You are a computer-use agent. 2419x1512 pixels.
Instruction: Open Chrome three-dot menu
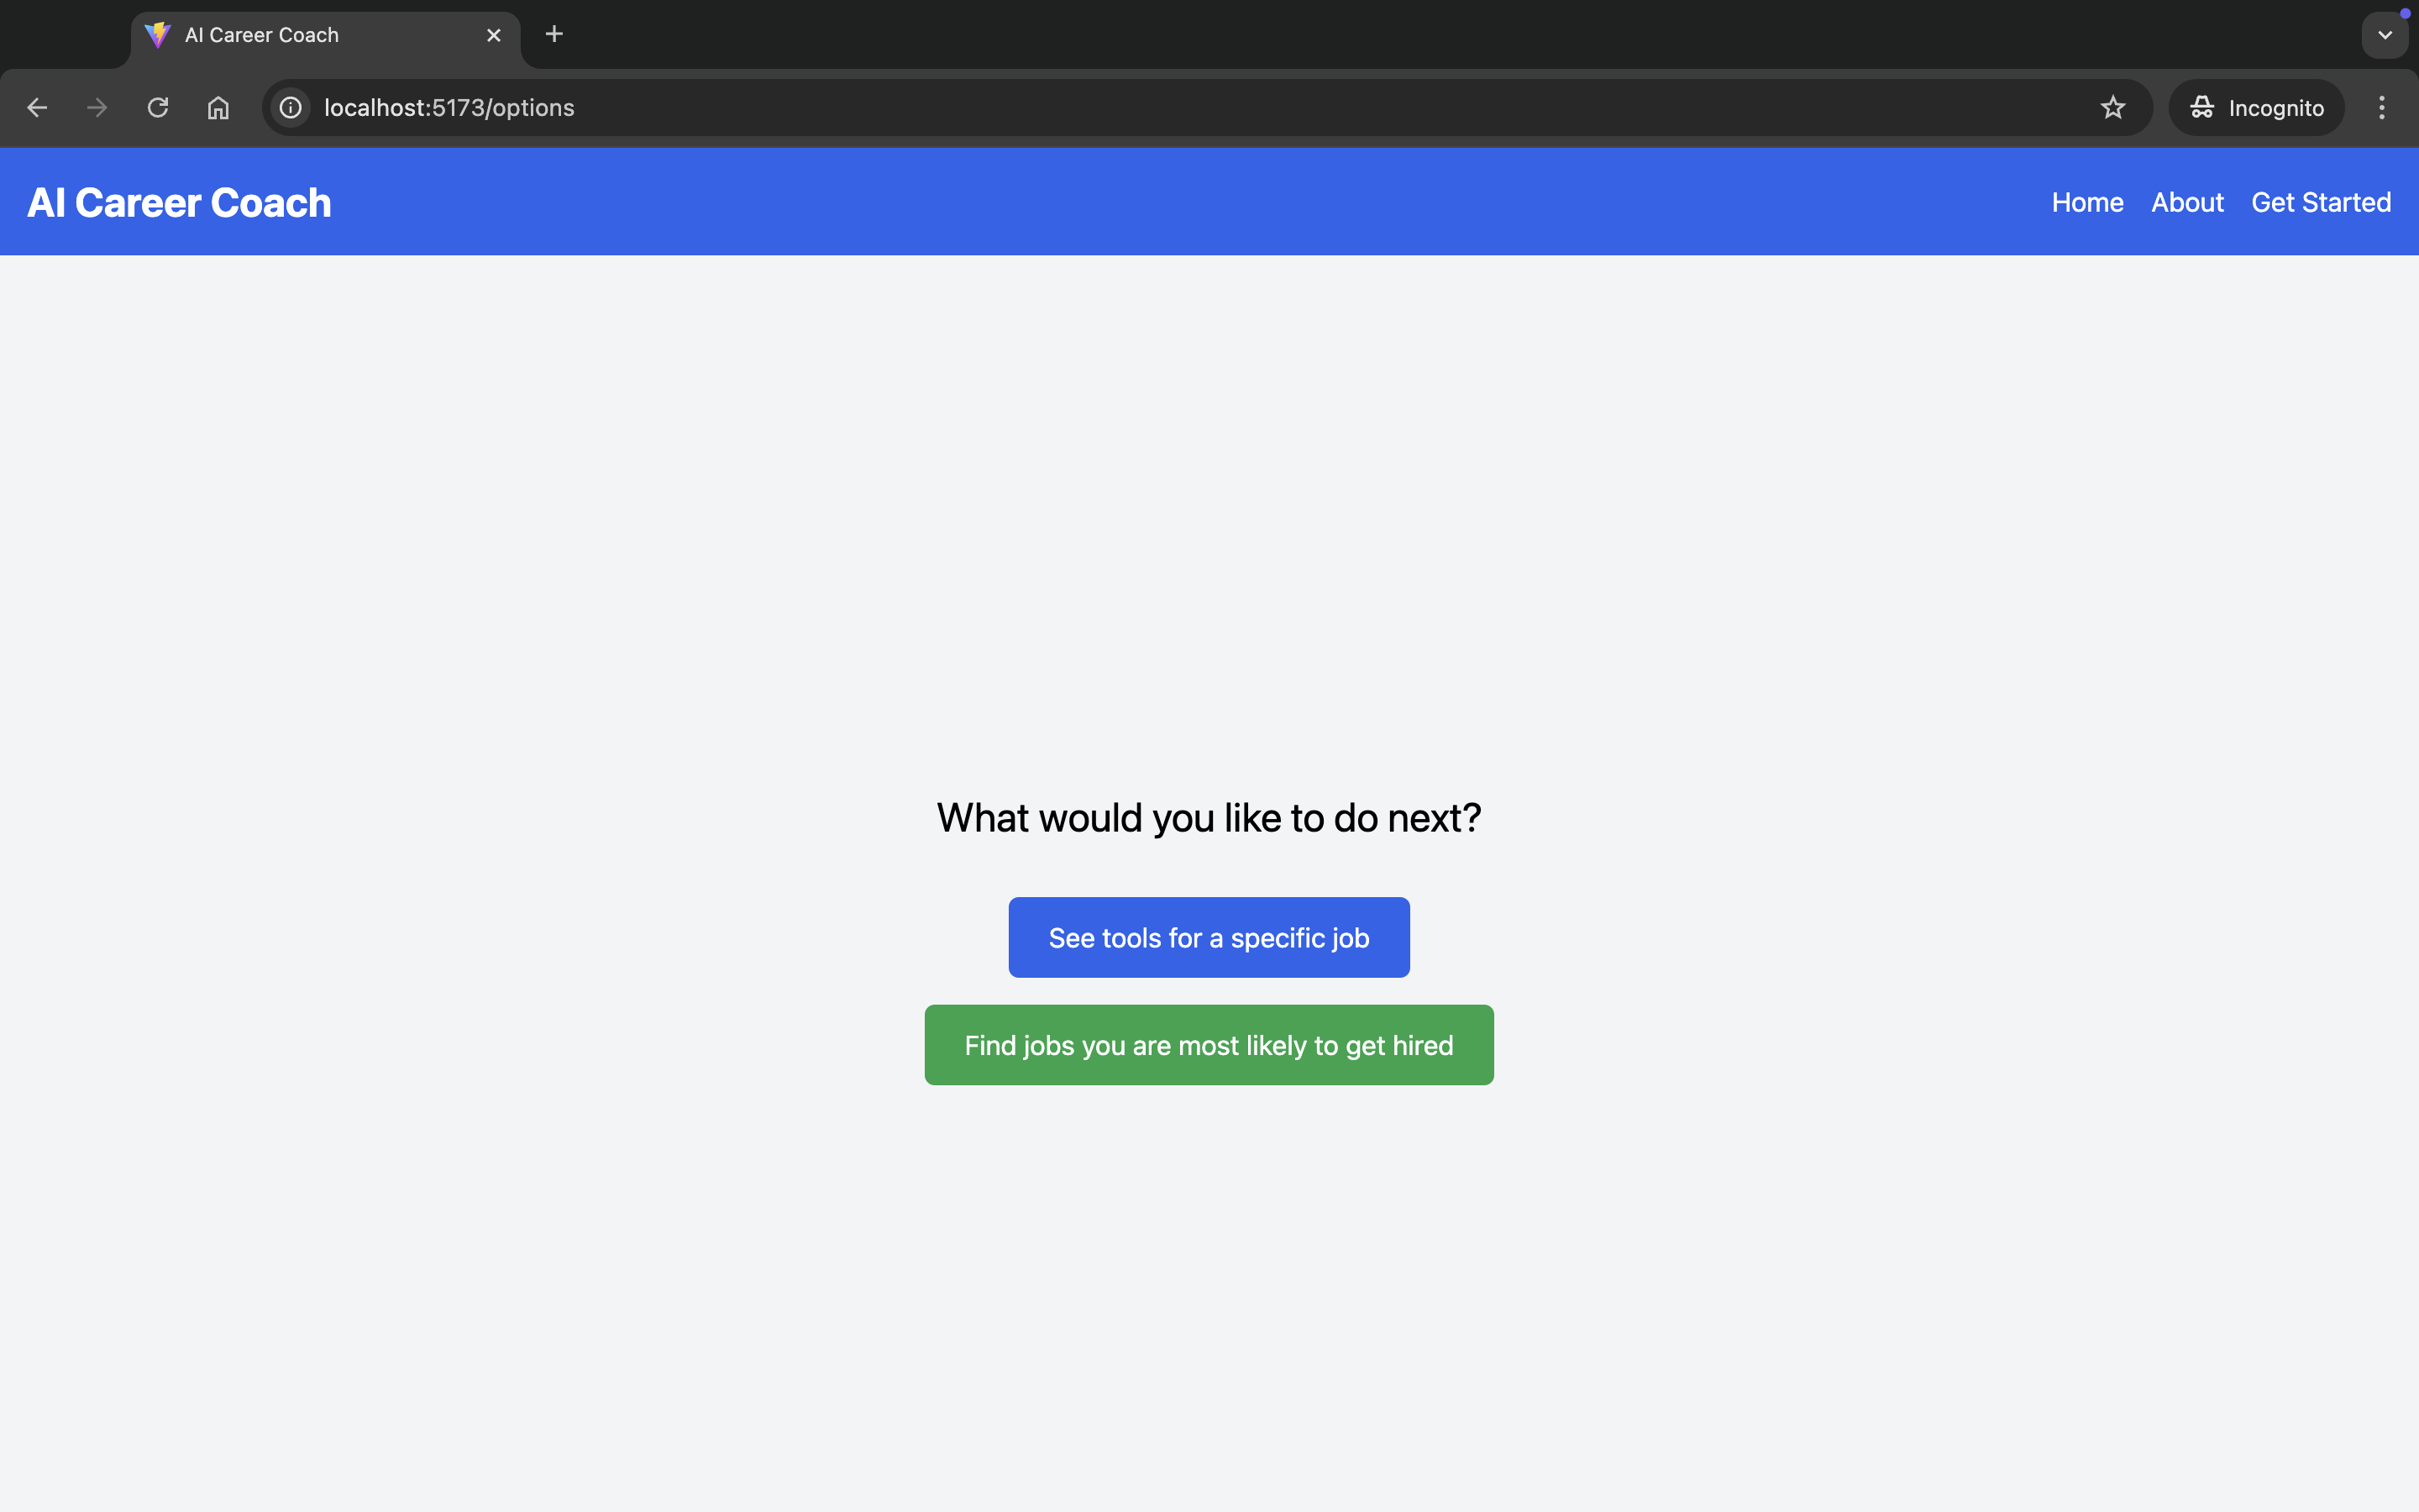pyautogui.click(x=2381, y=108)
